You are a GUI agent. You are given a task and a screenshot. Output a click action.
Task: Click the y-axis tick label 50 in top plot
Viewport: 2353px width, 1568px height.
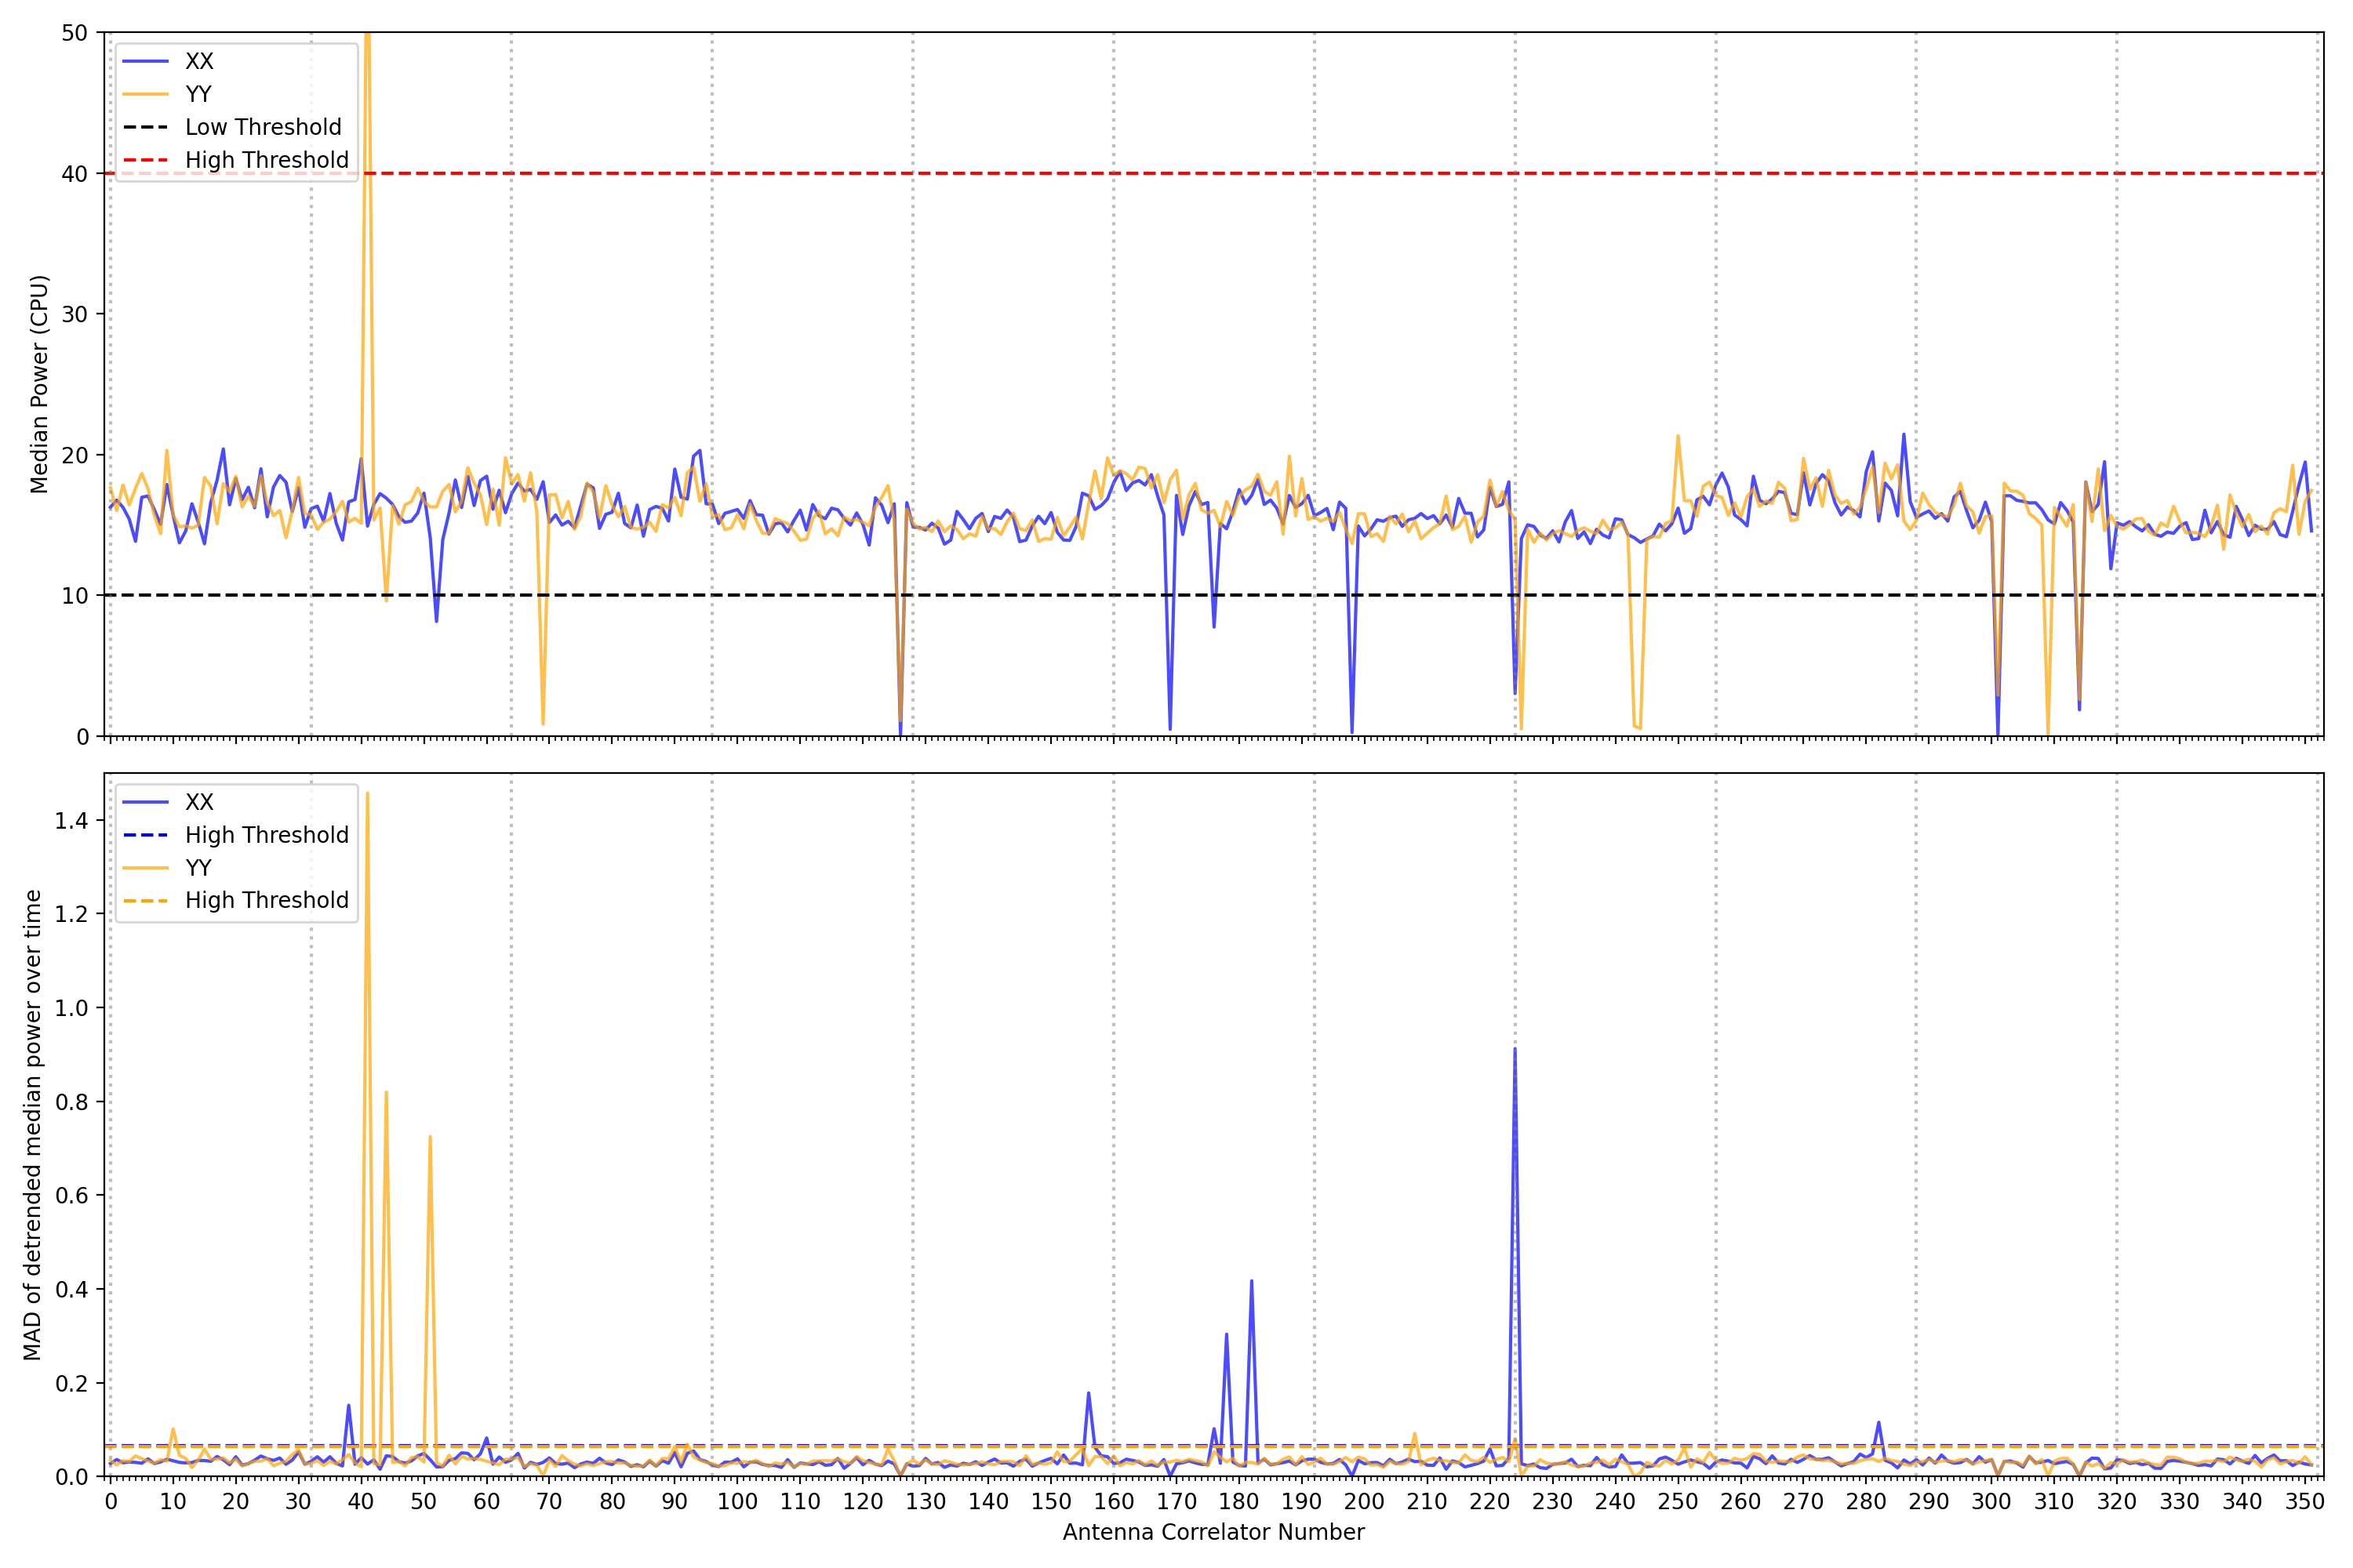coord(74,33)
